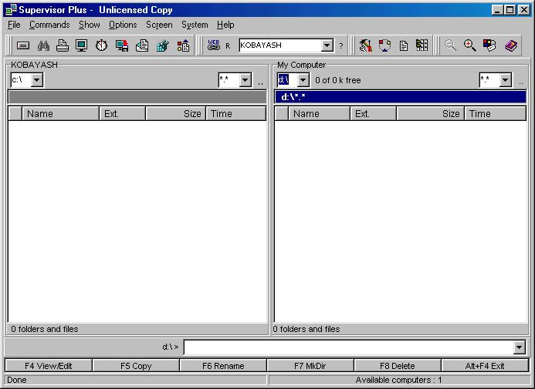Click the zoom out magnifier icon
The width and height of the screenshot is (535, 389).
[451, 45]
